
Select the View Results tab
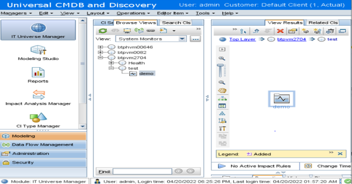(x=285, y=22)
